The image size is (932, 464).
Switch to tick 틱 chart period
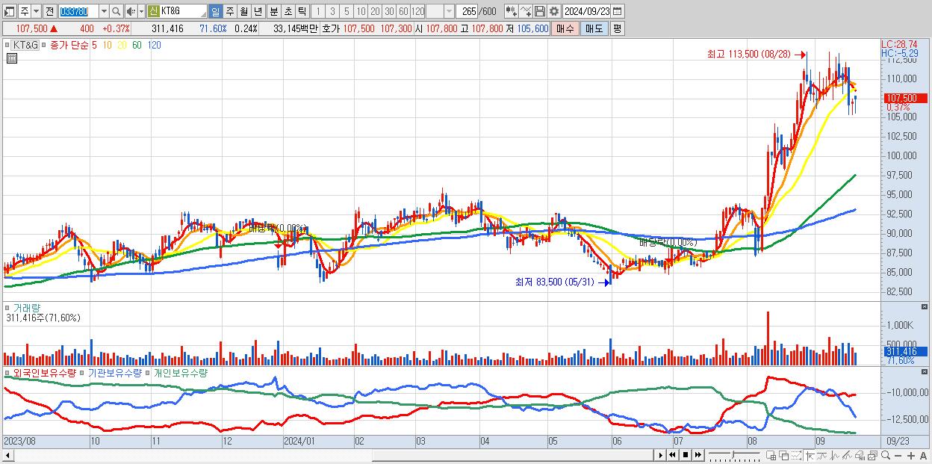[x=302, y=11]
